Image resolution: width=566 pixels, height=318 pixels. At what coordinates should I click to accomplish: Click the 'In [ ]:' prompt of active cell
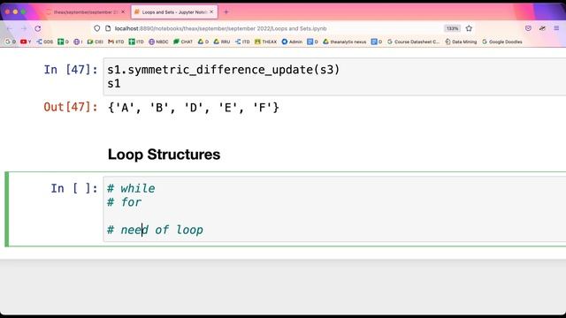coord(74,188)
